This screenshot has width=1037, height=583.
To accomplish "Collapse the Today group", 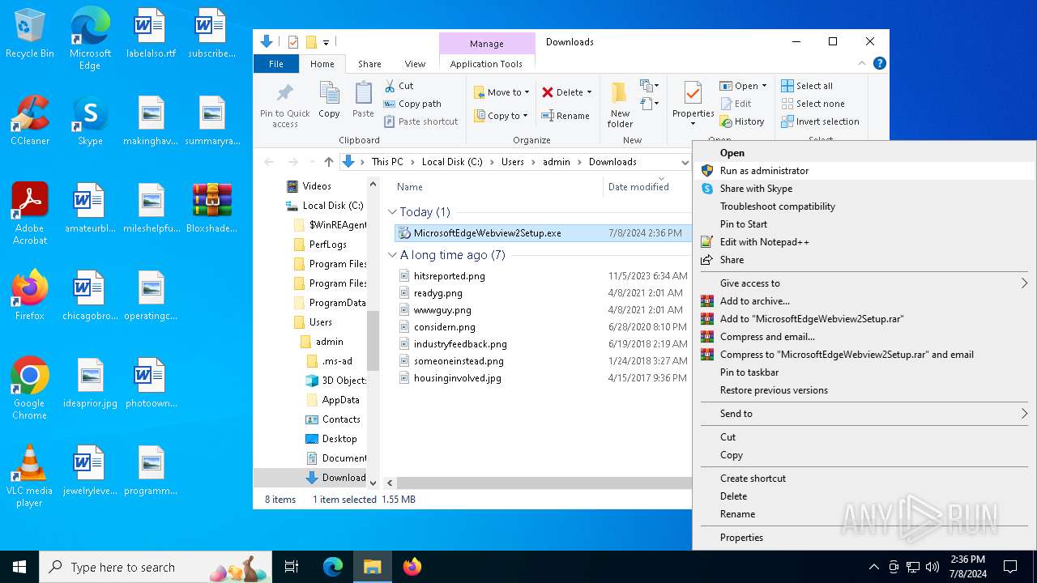I will pos(393,212).
